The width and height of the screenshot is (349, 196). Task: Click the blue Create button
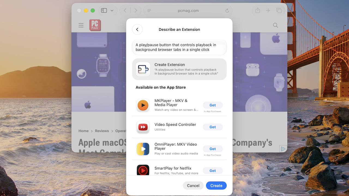216,186
